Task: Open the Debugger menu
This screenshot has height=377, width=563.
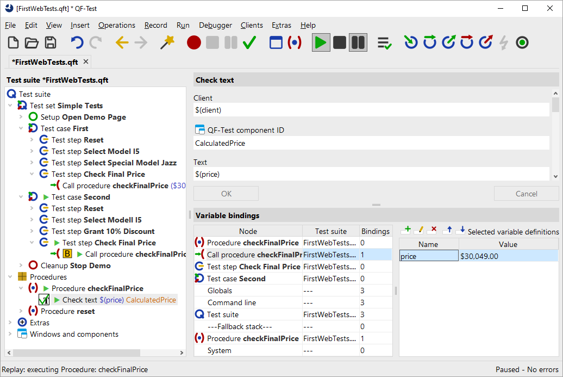Action: point(215,25)
